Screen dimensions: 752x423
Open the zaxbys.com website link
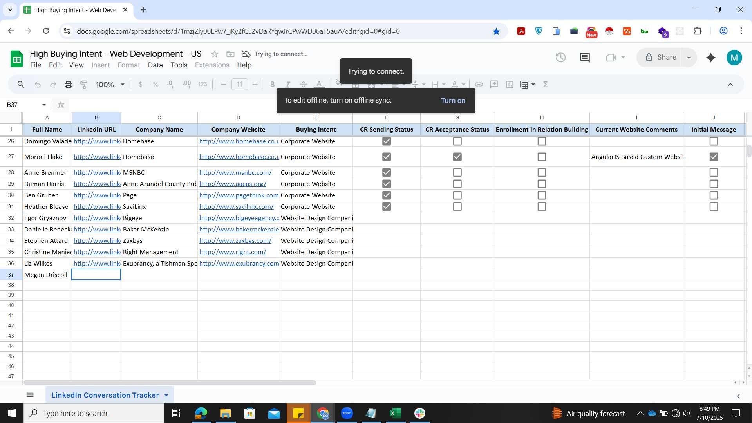(x=235, y=241)
